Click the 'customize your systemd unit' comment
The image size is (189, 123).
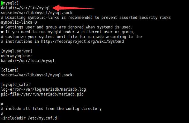pos(72,37)
